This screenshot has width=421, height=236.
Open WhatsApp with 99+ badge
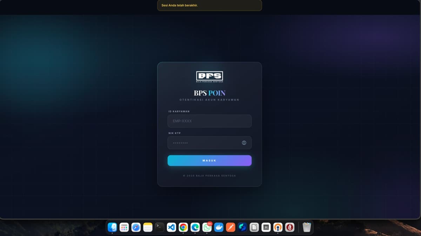[x=207, y=227]
